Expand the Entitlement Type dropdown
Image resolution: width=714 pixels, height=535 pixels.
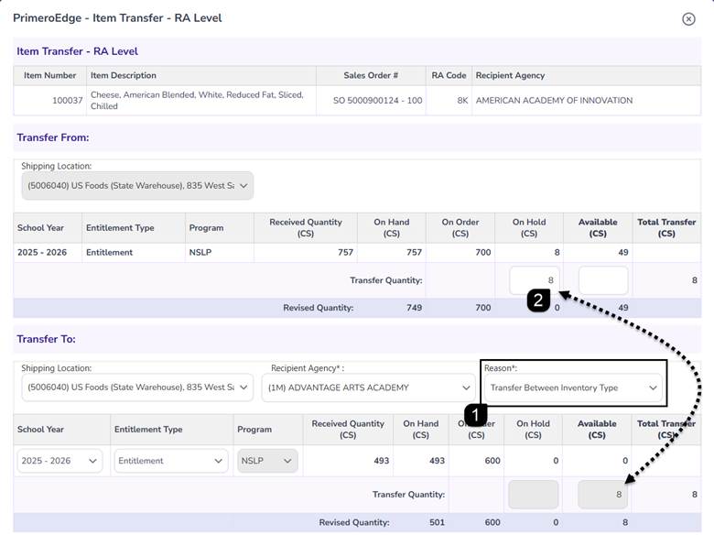pos(171,461)
